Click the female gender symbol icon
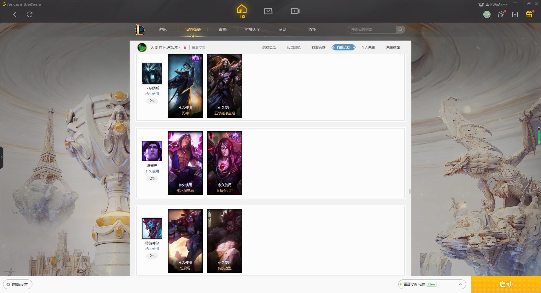 pyautogui.click(x=185, y=47)
